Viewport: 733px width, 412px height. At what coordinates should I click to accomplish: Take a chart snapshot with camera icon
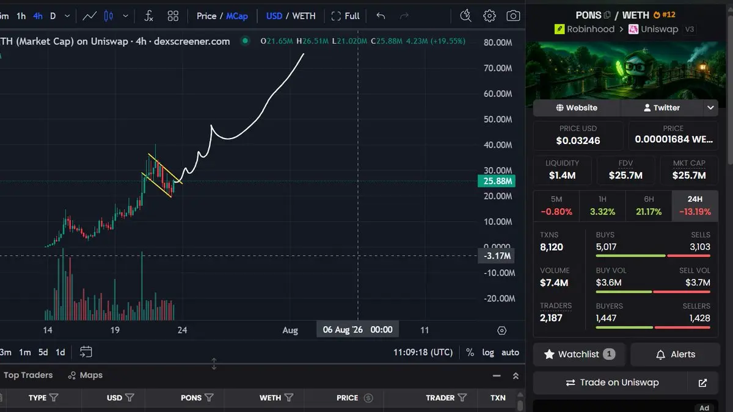(x=514, y=16)
